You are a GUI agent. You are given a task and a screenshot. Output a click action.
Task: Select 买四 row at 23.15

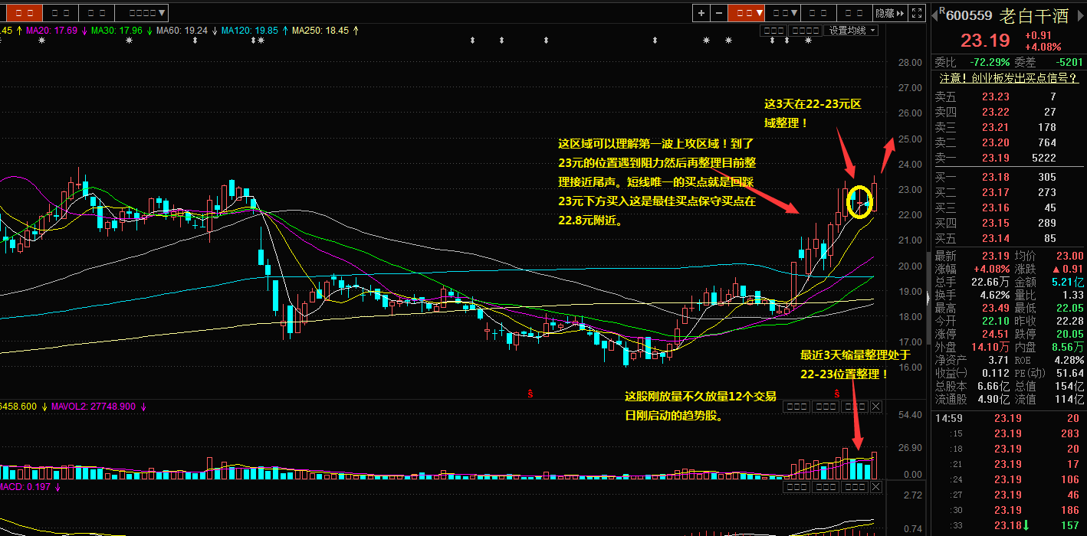tap(1008, 223)
